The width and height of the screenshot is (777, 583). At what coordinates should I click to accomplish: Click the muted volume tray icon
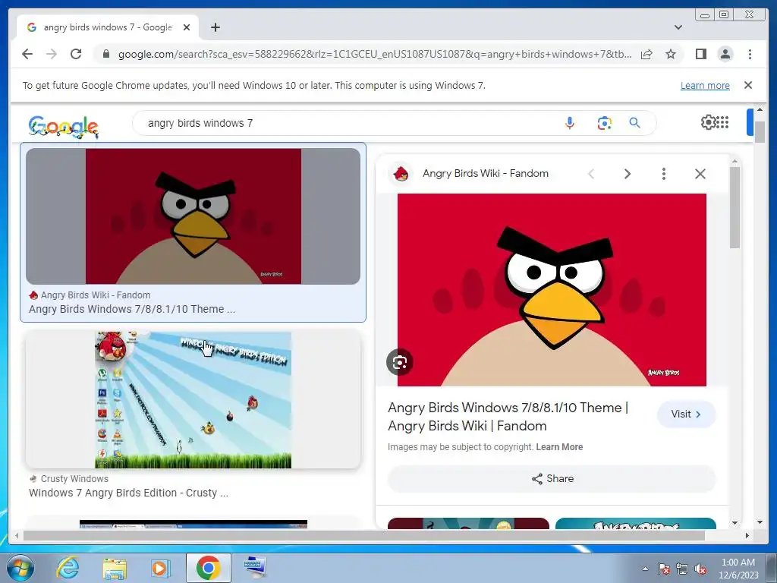(x=700, y=569)
